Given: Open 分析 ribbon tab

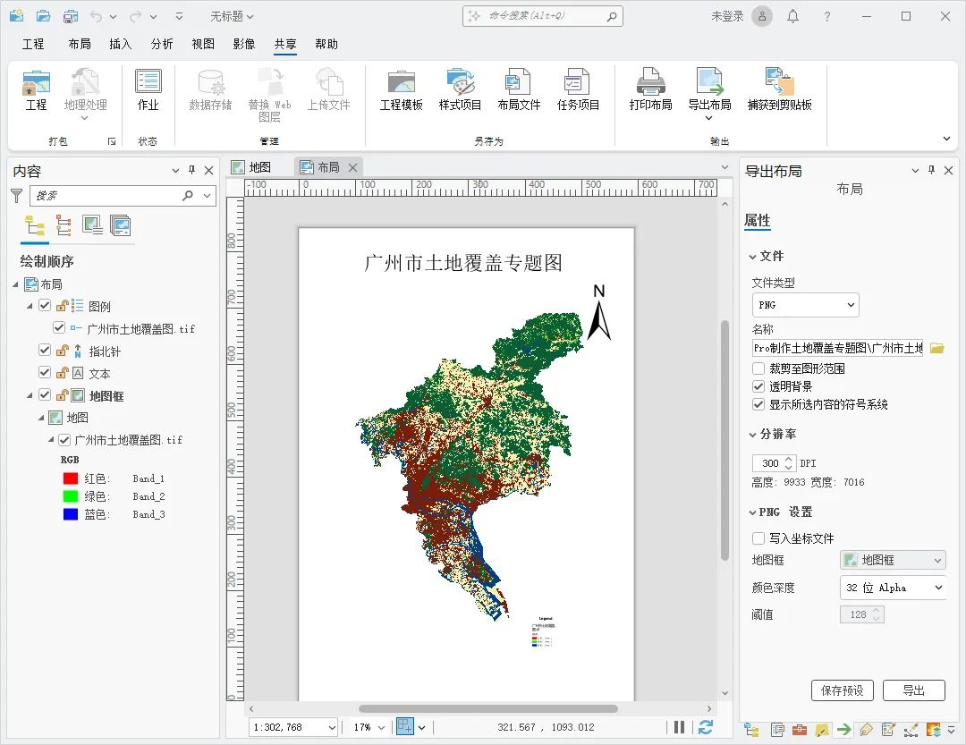Looking at the screenshot, I should pyautogui.click(x=161, y=44).
